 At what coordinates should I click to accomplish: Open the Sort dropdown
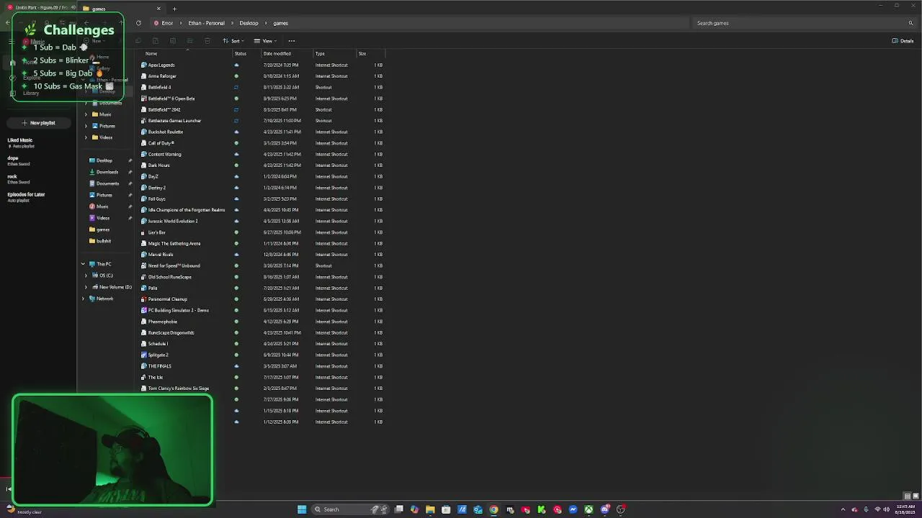pos(233,41)
